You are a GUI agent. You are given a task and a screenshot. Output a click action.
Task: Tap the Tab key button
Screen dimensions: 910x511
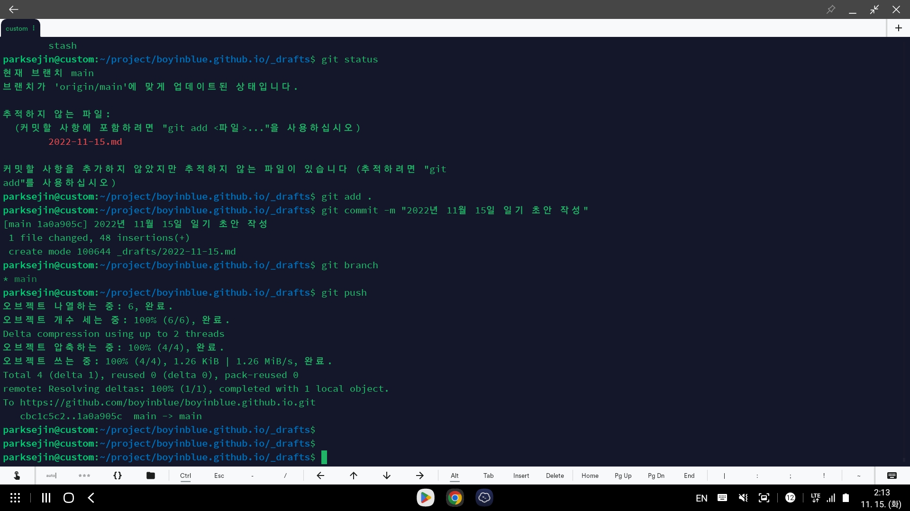tap(489, 476)
